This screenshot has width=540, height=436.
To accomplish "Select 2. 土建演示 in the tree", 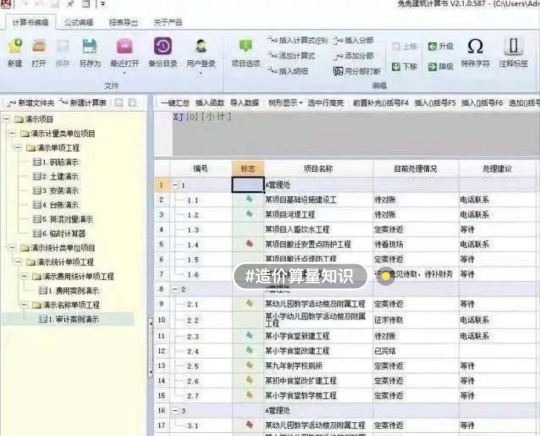I will click(56, 177).
